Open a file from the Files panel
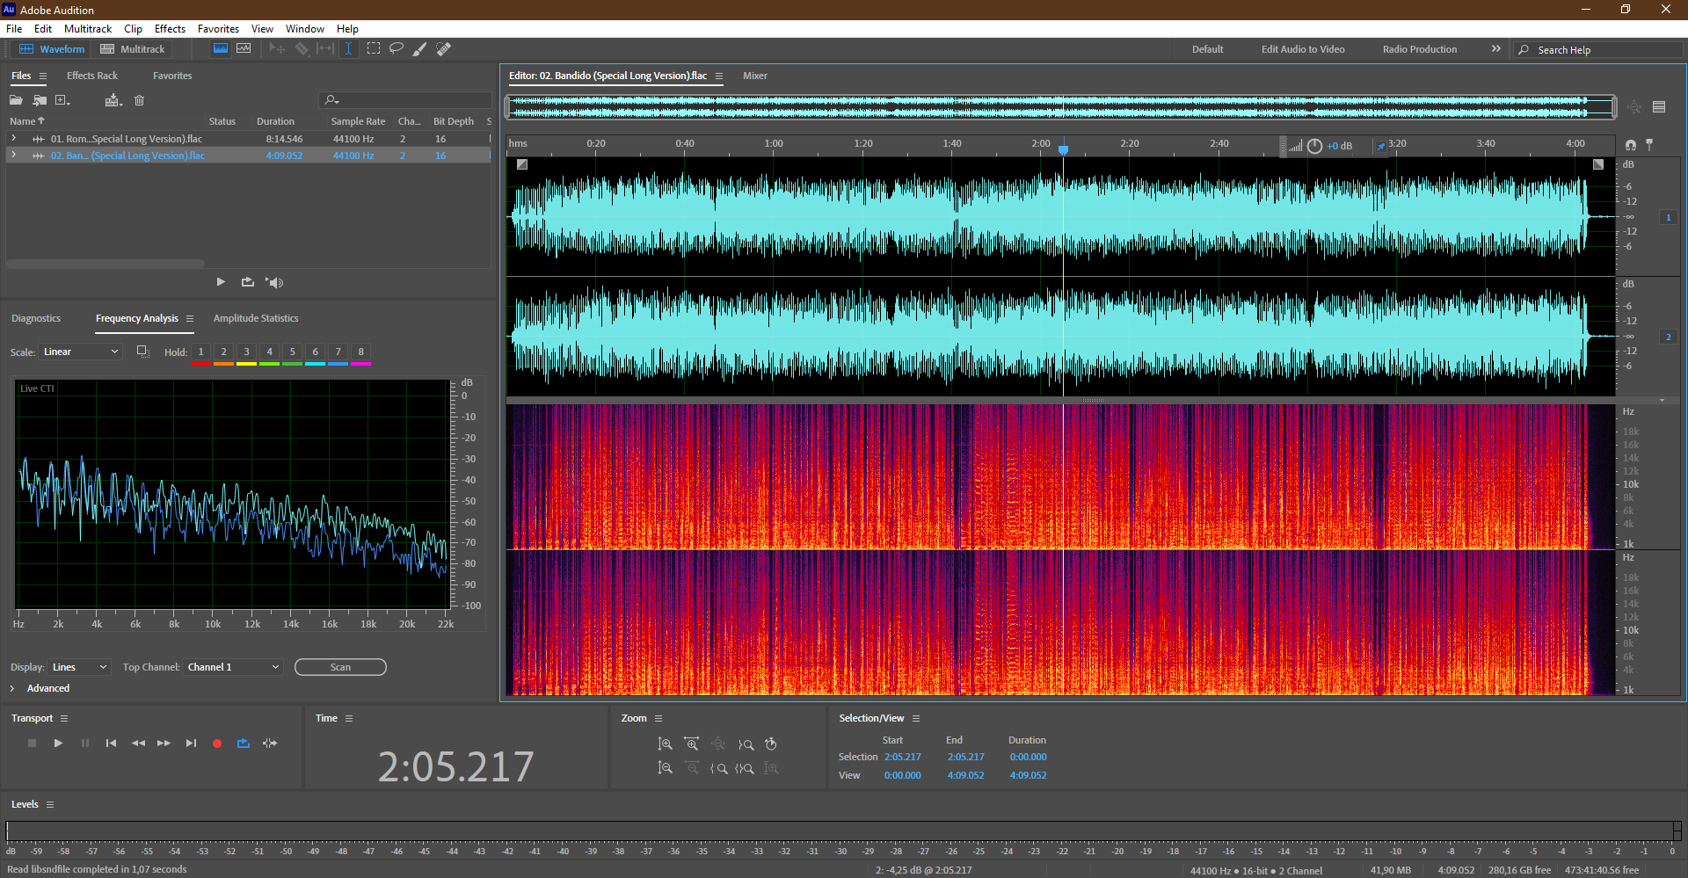The image size is (1688, 878). (16, 100)
